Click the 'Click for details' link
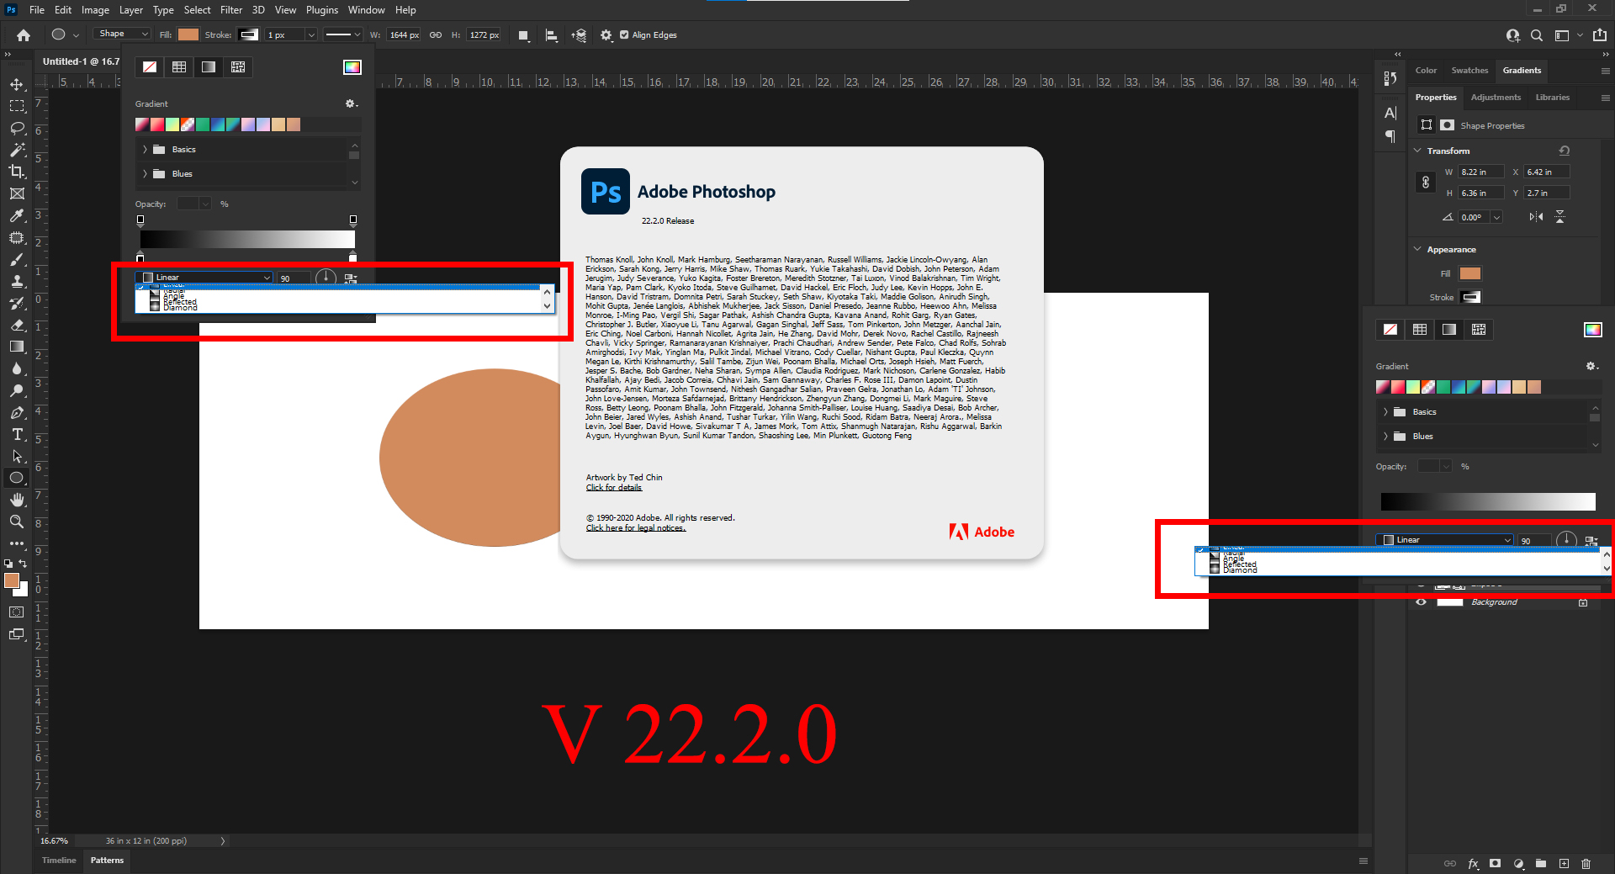Image resolution: width=1615 pixels, height=874 pixels. (x=614, y=488)
